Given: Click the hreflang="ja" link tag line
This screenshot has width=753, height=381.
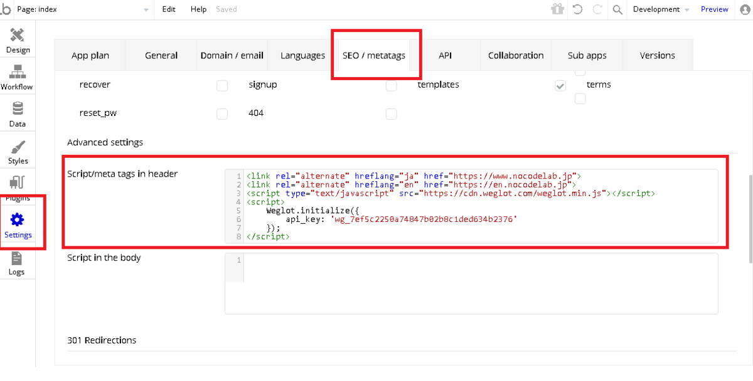Looking at the screenshot, I should click(414, 176).
